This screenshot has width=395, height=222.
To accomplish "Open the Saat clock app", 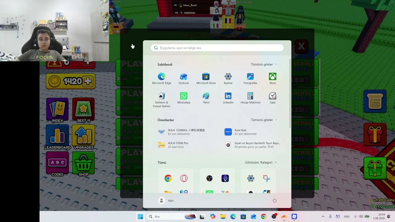I will [272, 98].
